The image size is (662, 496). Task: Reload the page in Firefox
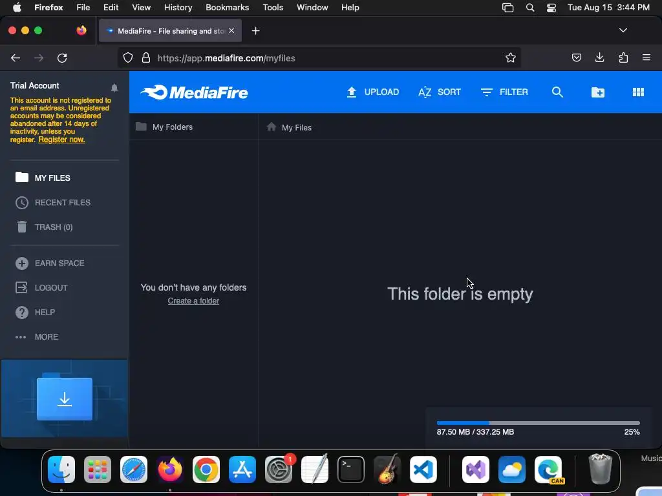[62, 57]
